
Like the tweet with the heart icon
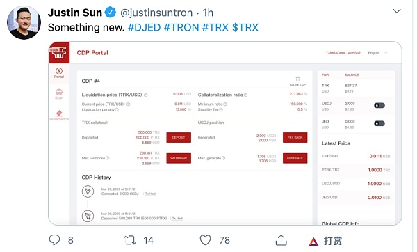tap(205, 240)
